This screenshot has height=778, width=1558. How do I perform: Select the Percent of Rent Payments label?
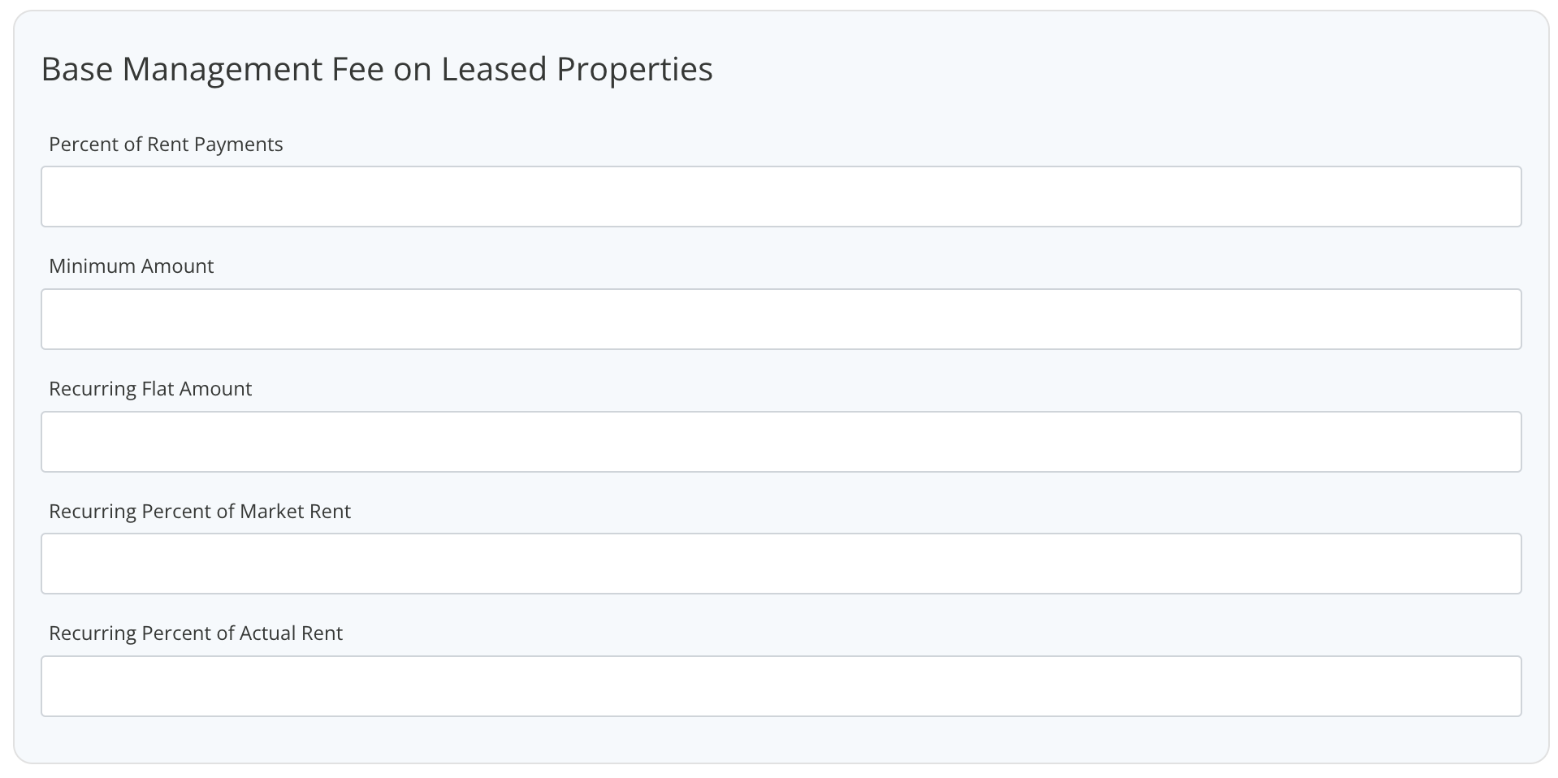(166, 144)
